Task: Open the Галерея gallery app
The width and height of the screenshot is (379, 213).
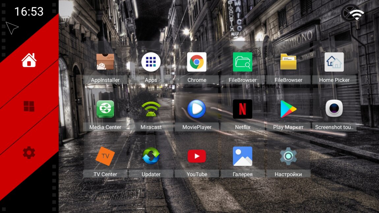Action: [x=243, y=156]
